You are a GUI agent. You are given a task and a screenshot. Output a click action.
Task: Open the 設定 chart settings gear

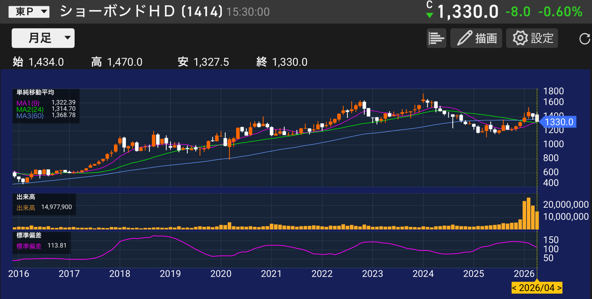[x=531, y=38]
